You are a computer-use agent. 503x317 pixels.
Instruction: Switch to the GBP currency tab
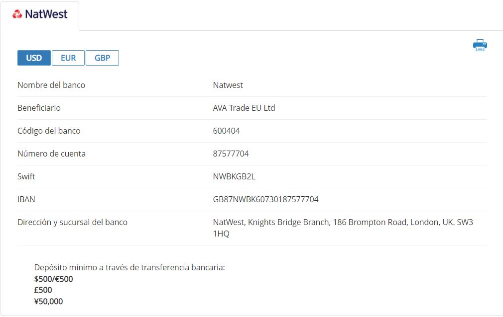[x=102, y=58]
